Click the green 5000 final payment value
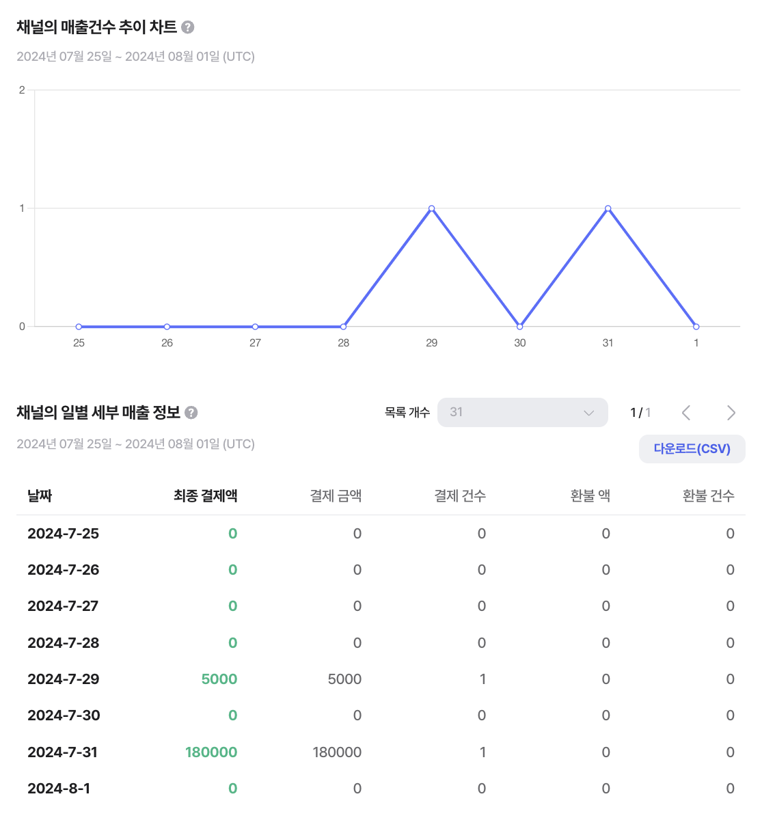Image resolution: width=775 pixels, height=831 pixels. pos(219,679)
